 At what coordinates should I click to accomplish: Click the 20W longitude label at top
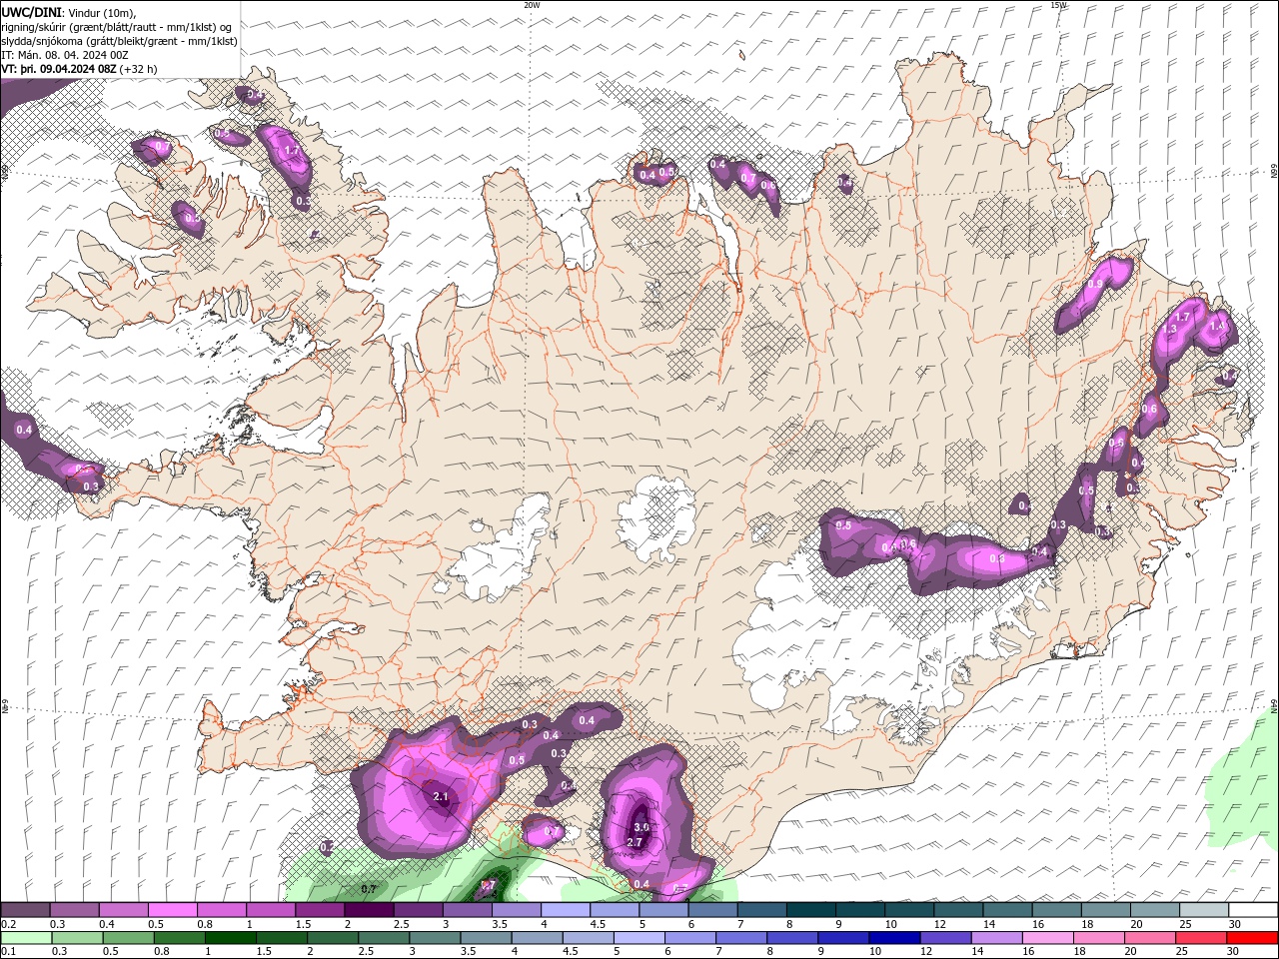coord(533,5)
